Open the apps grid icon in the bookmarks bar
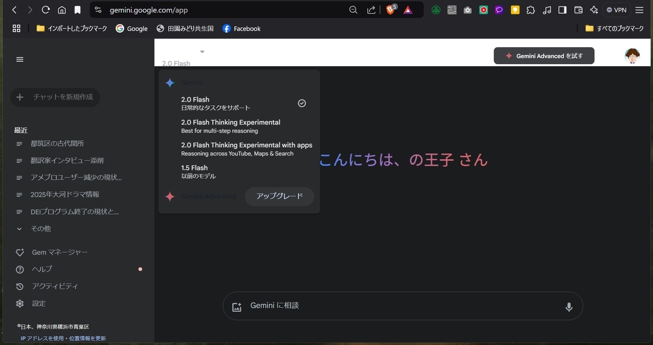This screenshot has height=345, width=653. pos(16,28)
